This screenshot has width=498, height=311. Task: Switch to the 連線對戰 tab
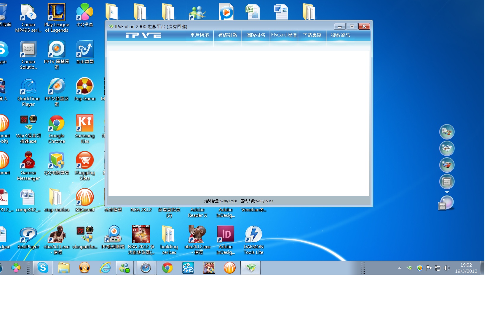(228, 35)
